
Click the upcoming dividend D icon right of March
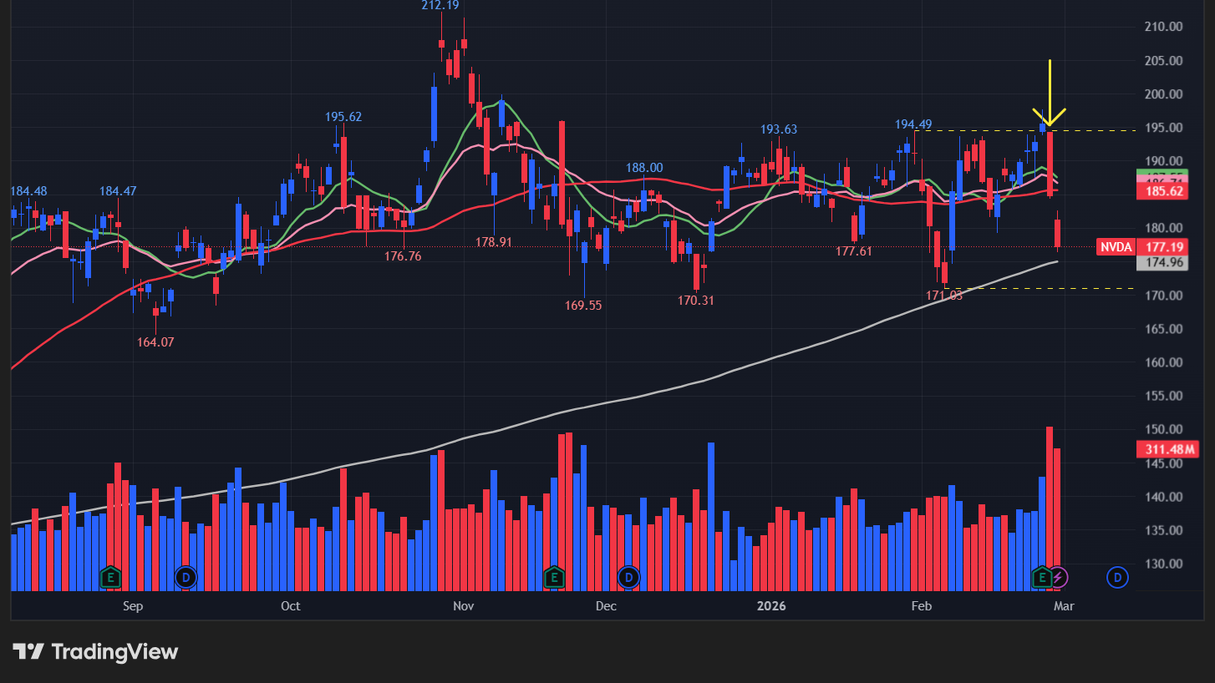(x=1117, y=578)
